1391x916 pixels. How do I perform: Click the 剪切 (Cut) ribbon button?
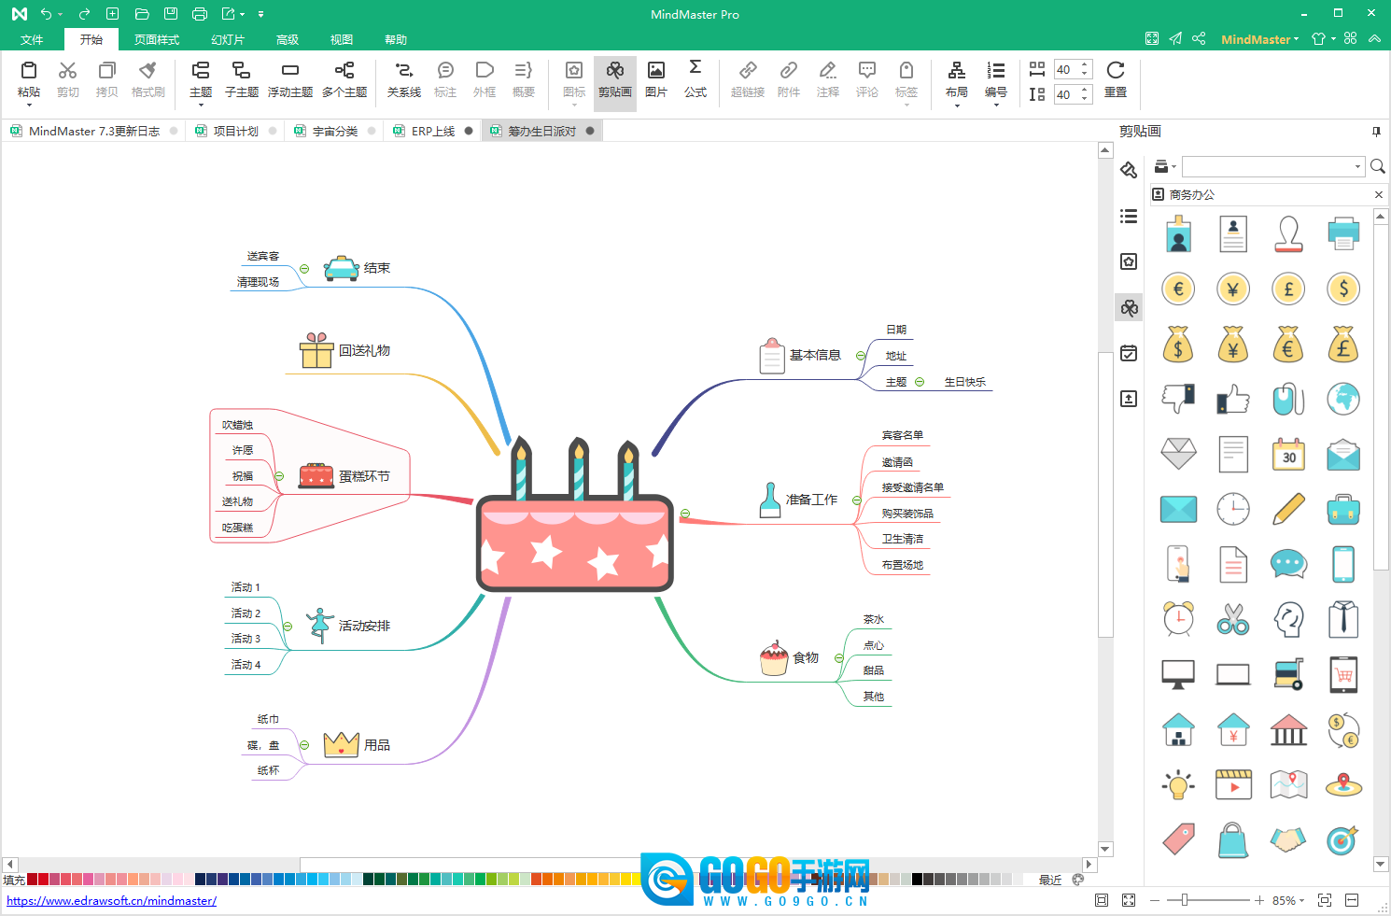tap(67, 80)
